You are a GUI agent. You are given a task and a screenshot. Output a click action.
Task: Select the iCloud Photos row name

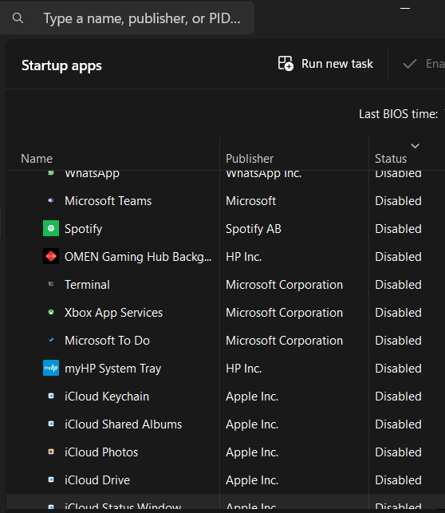click(x=101, y=452)
